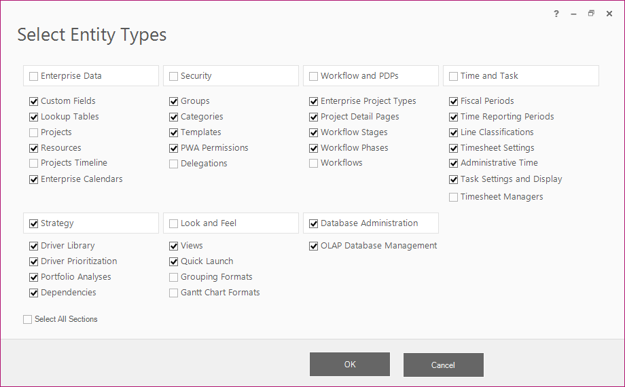Click the OK button
Image resolution: width=625 pixels, height=387 pixels.
pyautogui.click(x=350, y=365)
